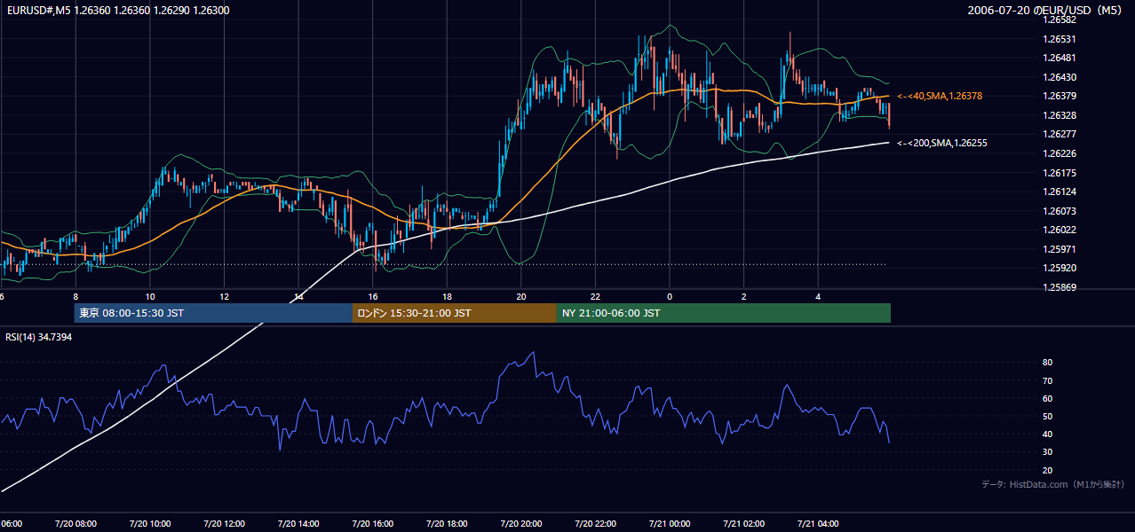Click the bottom time label 7/20 14:00

pyautogui.click(x=298, y=523)
